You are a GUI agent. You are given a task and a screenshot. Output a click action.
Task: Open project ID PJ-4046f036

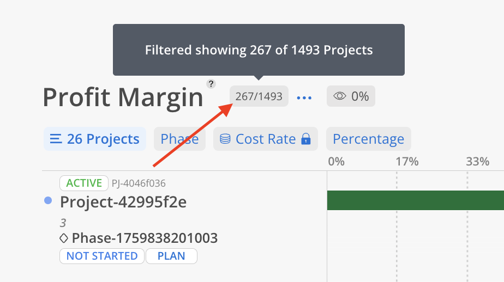139,183
